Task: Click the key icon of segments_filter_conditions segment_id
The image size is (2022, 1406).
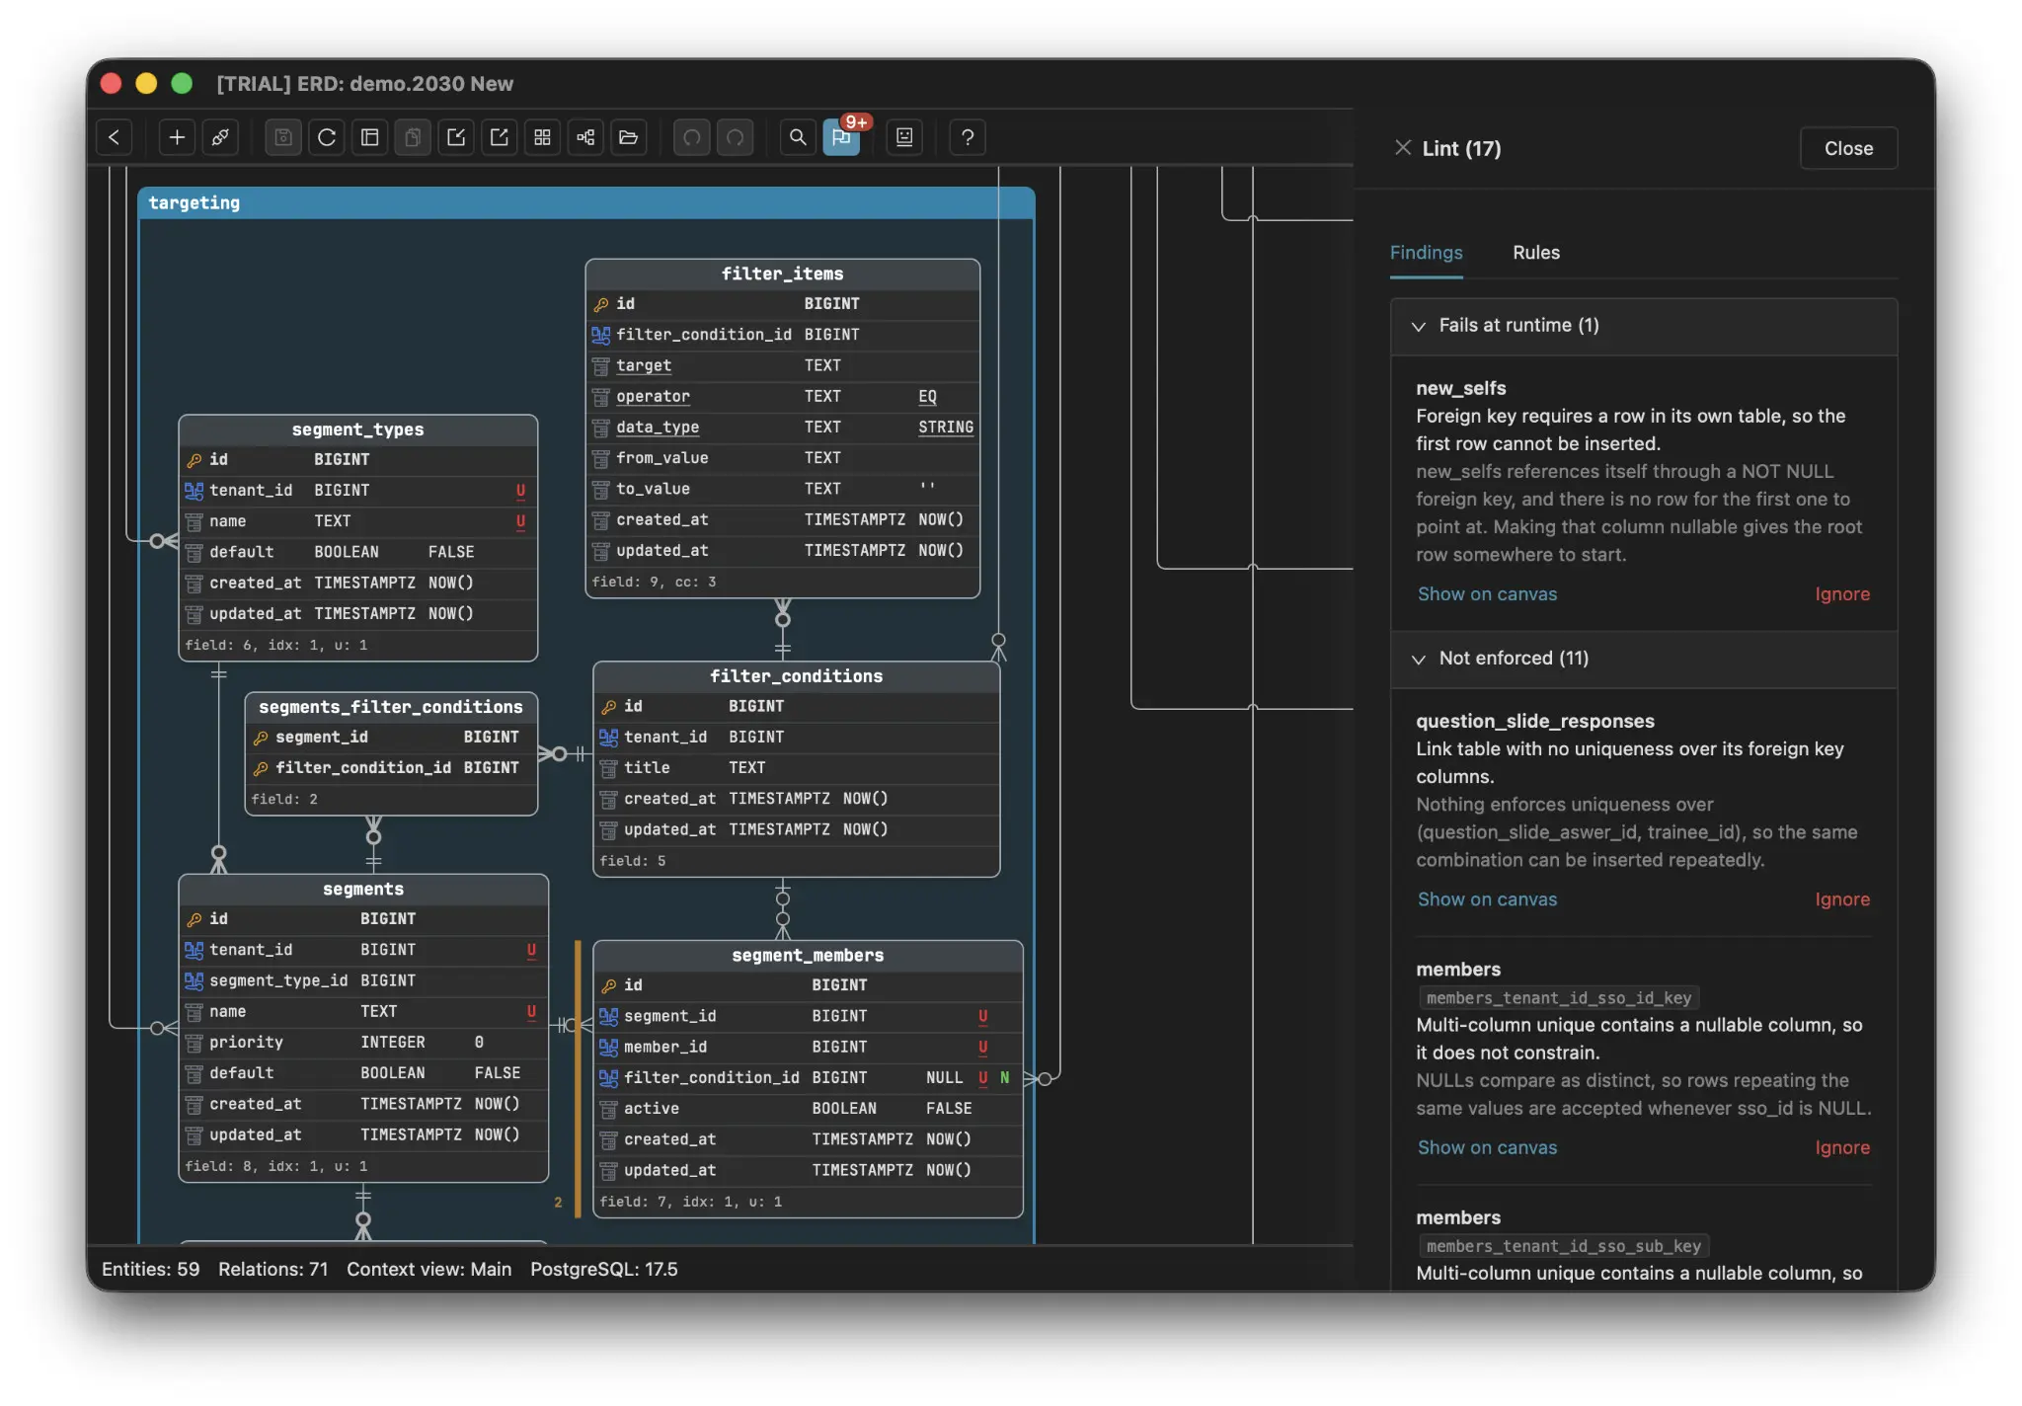Action: pyautogui.click(x=261, y=738)
